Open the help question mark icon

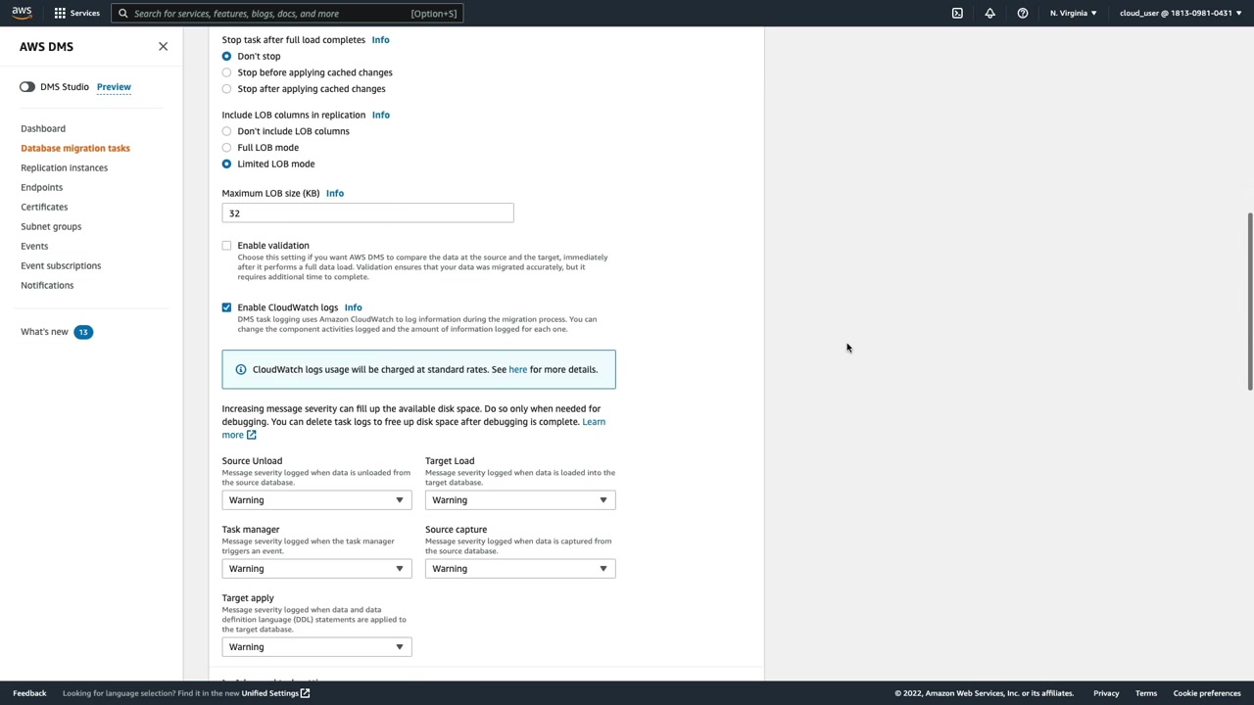point(1022,13)
